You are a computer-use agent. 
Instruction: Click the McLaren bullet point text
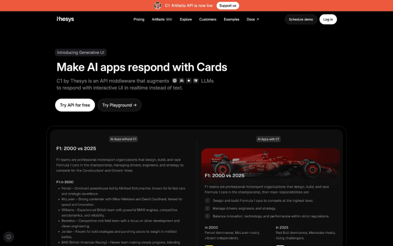tap(122, 202)
